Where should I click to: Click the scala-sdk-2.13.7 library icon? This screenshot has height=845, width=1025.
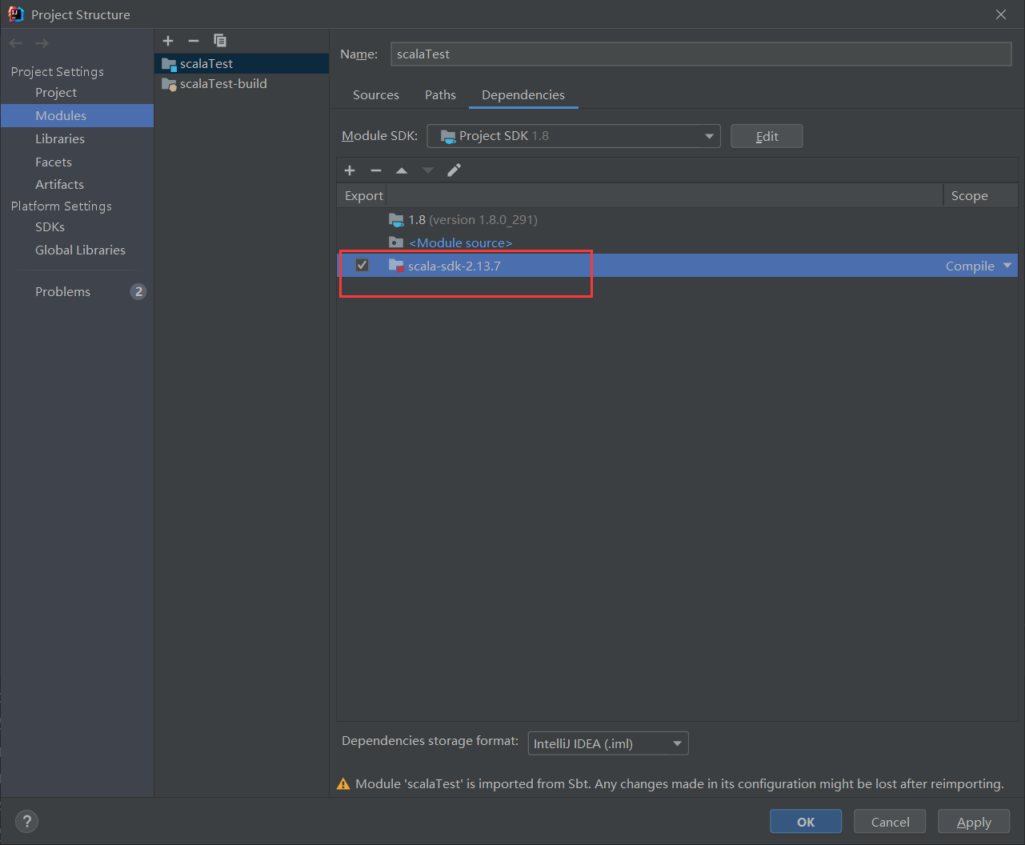[396, 265]
